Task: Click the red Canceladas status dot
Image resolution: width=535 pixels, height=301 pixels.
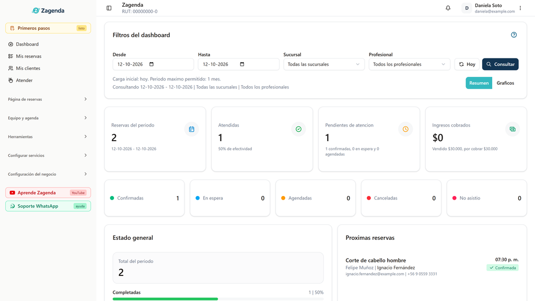Action: click(369, 198)
